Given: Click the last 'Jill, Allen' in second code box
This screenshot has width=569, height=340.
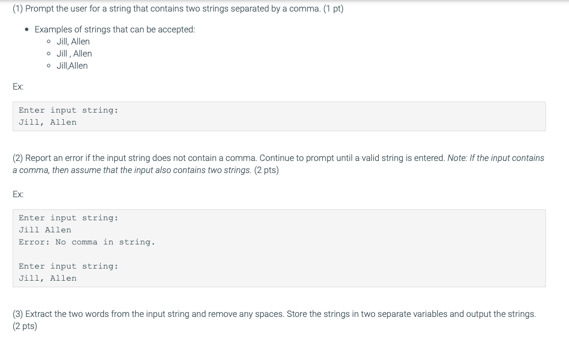Looking at the screenshot, I should [47, 278].
